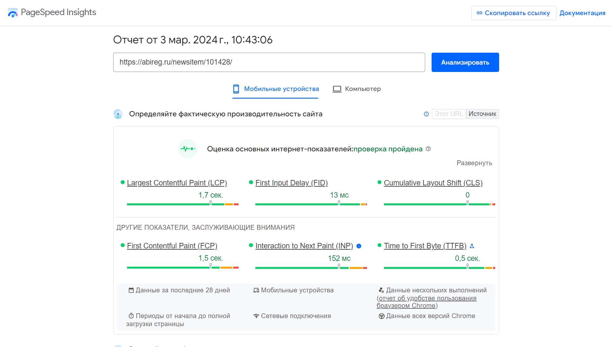612x347 pixels.
Task: Click the Core Web Vitals pulse icon
Action: coord(188,149)
